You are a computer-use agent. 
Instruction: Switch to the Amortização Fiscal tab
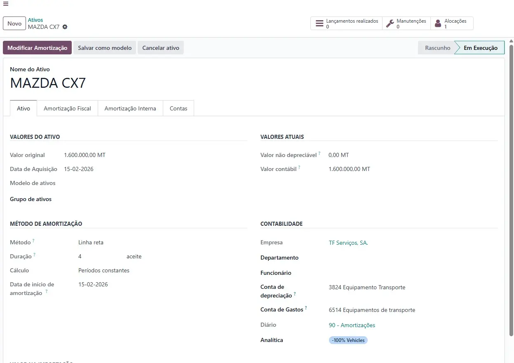[67, 108]
